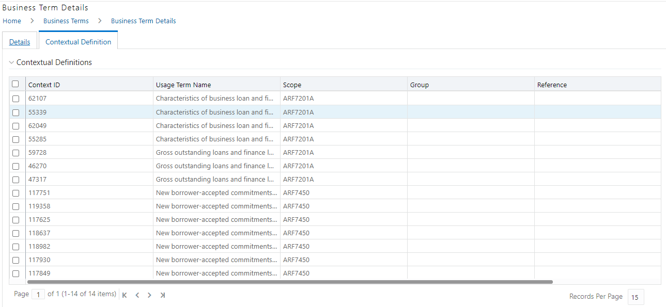Jump to the last page icon
Screen dimensions: 666x307
162,295
